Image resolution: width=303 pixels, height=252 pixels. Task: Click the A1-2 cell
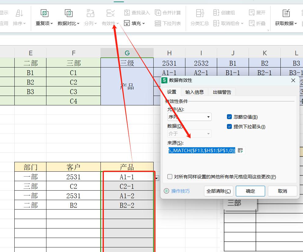point(127,195)
